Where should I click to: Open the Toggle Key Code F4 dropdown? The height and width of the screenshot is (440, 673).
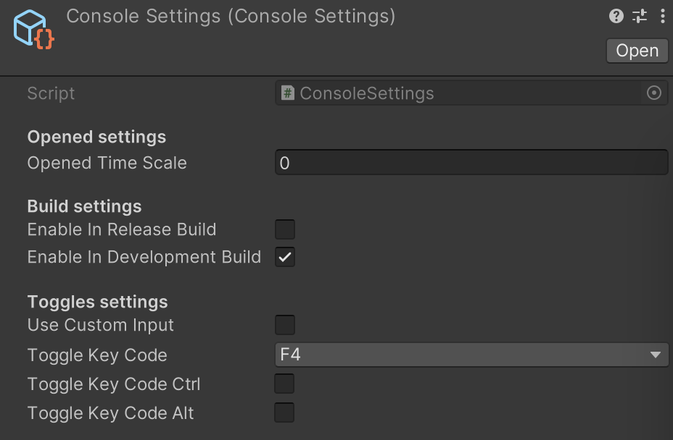[471, 355]
